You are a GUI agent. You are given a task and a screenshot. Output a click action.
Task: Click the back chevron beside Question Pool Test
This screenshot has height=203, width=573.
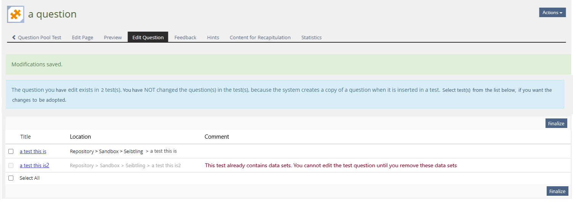pyautogui.click(x=14, y=37)
